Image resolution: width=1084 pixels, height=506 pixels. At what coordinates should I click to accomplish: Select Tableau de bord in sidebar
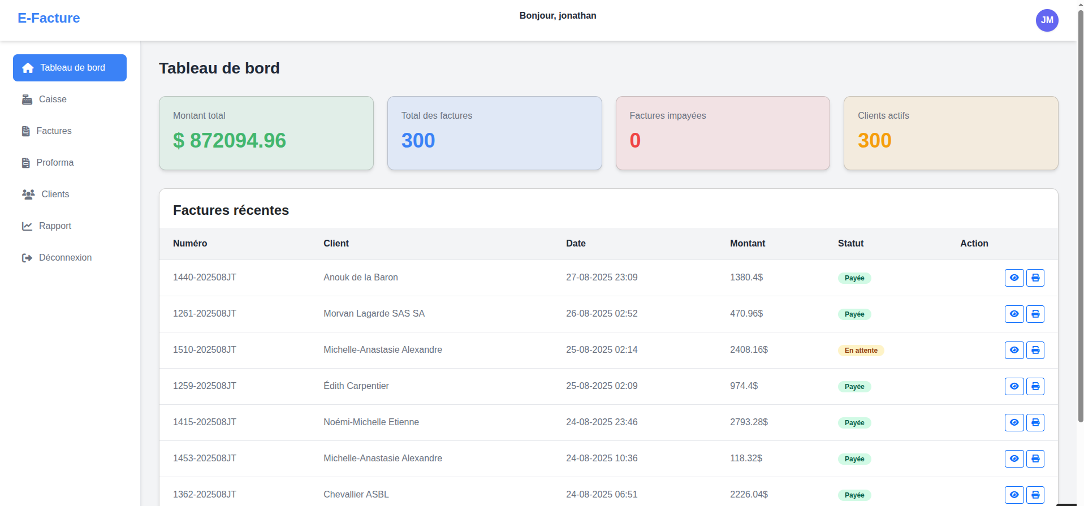70,68
